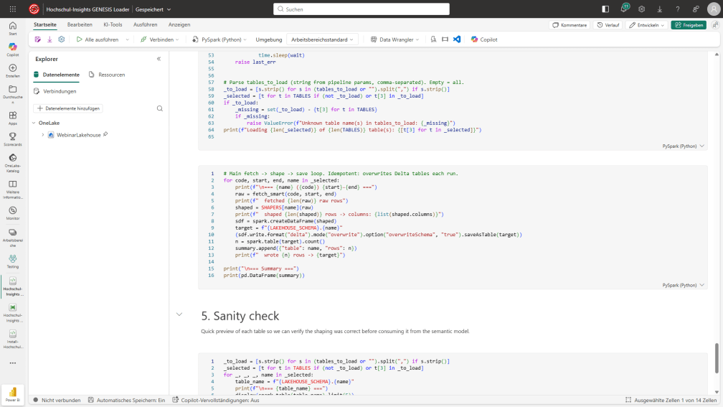Open the user account avatar

(713, 9)
